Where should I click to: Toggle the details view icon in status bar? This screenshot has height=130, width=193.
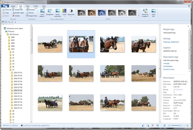point(165,126)
